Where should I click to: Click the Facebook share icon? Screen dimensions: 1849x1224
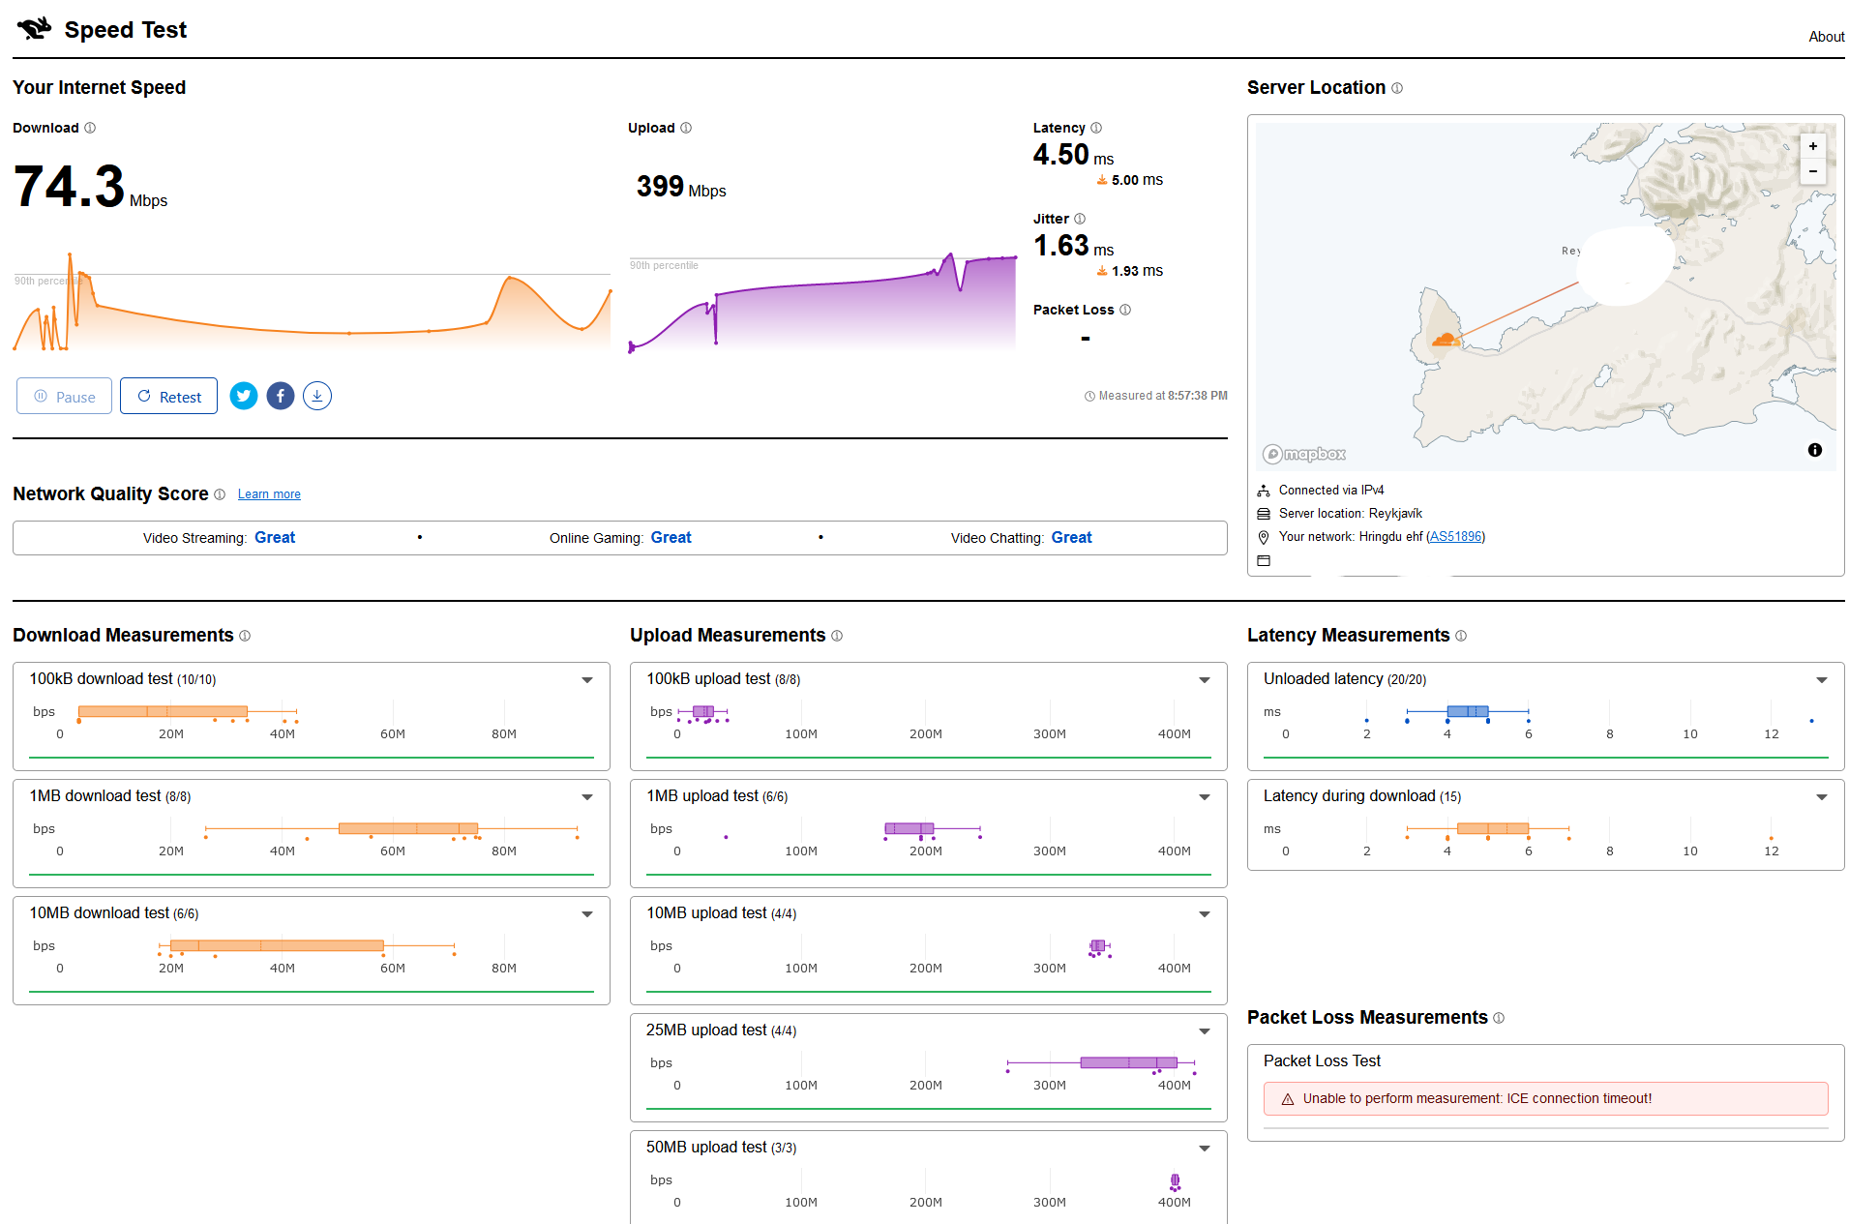(281, 396)
